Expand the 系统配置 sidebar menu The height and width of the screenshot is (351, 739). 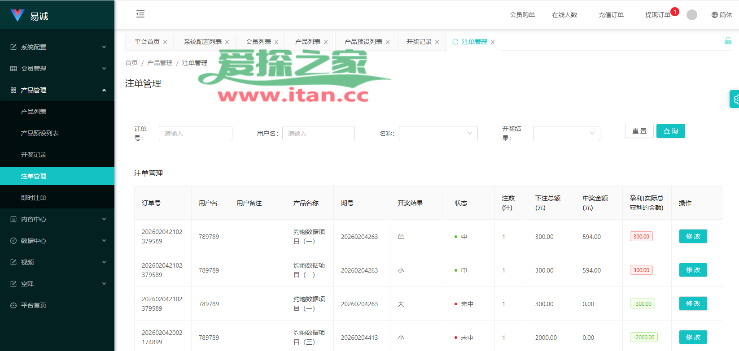point(57,47)
